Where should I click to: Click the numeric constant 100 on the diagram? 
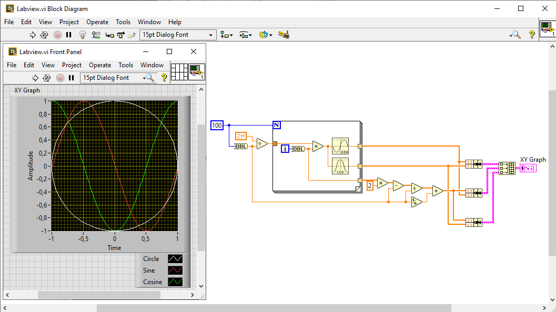point(217,125)
